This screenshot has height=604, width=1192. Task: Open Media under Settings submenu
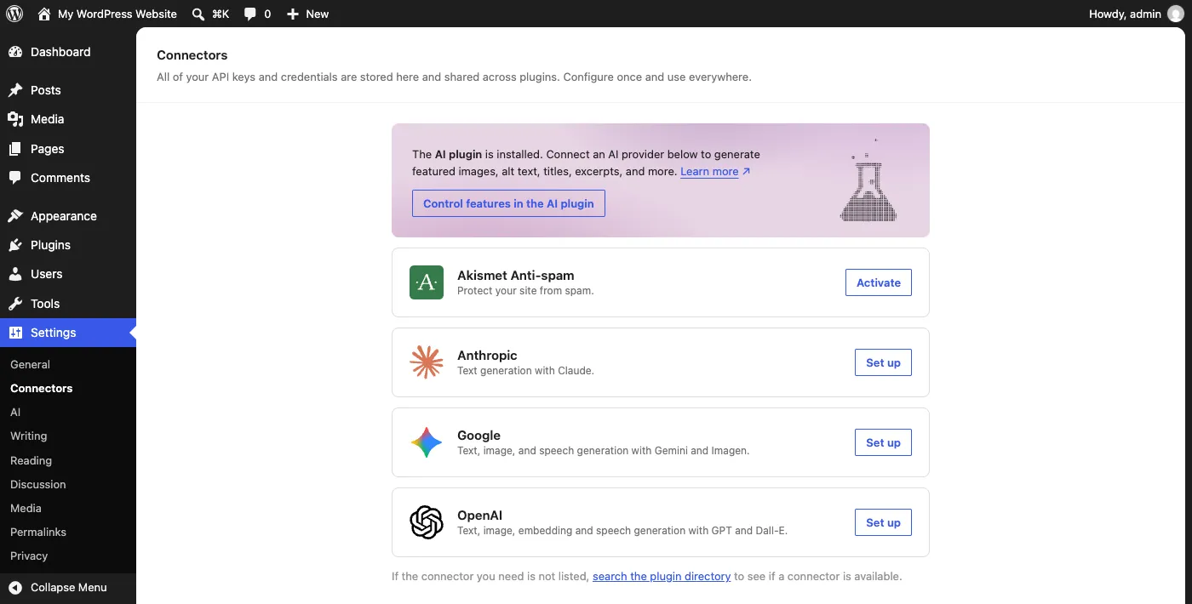[x=26, y=508]
